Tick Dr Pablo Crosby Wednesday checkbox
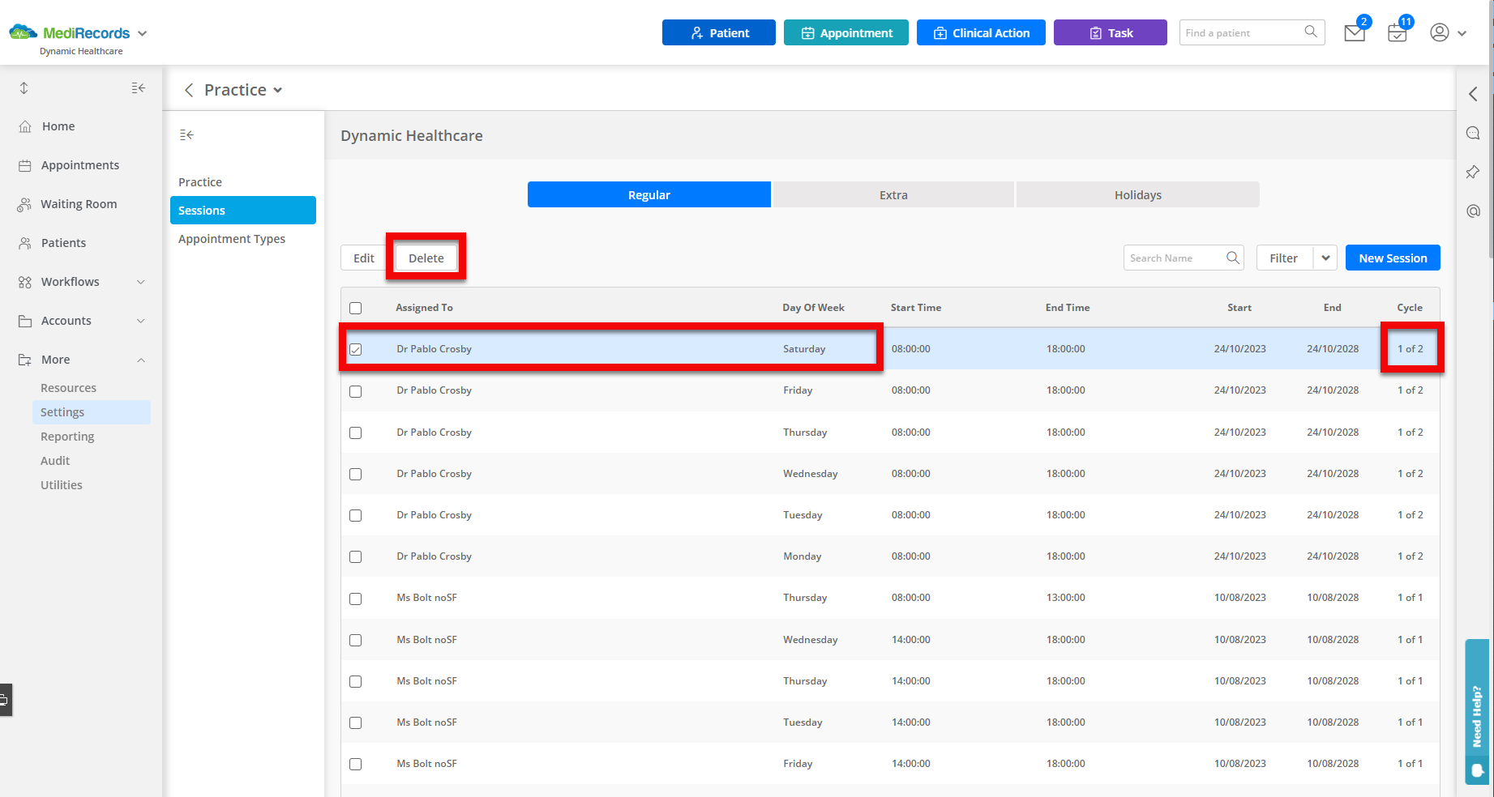Viewport: 1494px width, 797px height. click(x=356, y=474)
